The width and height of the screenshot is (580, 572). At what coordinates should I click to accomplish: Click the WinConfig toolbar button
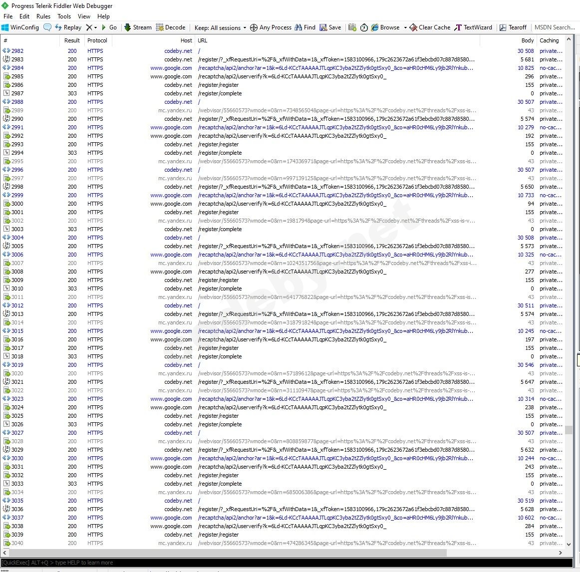tap(20, 27)
